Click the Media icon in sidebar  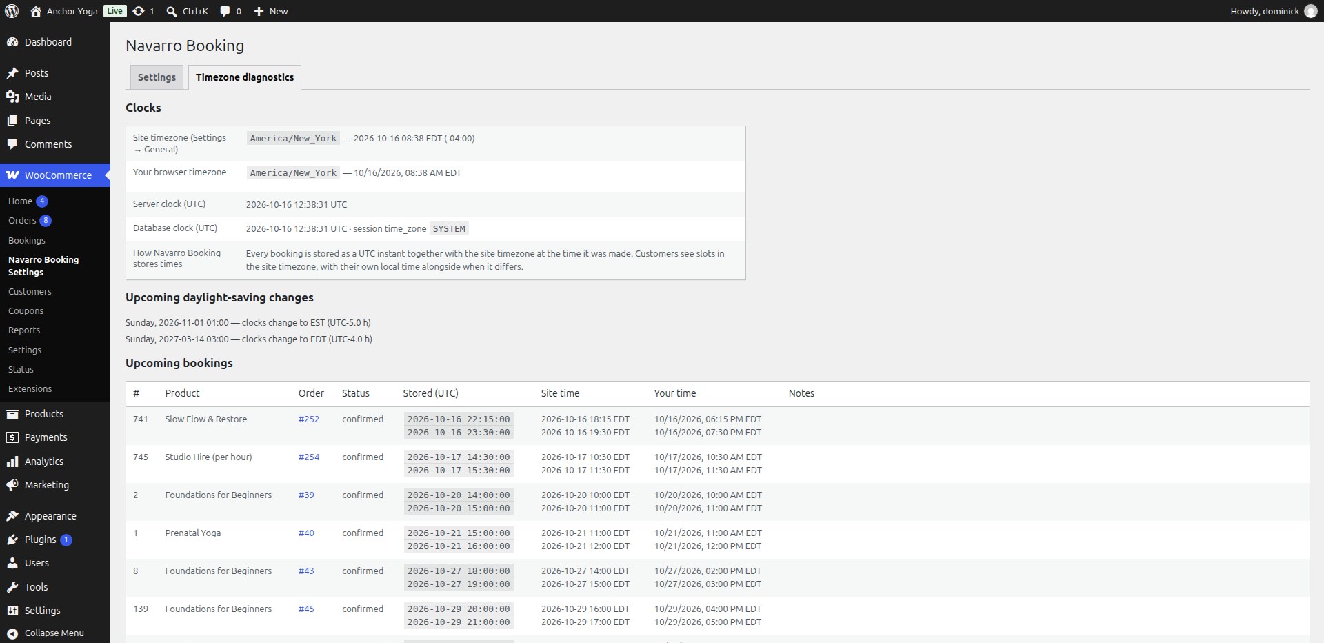point(12,97)
